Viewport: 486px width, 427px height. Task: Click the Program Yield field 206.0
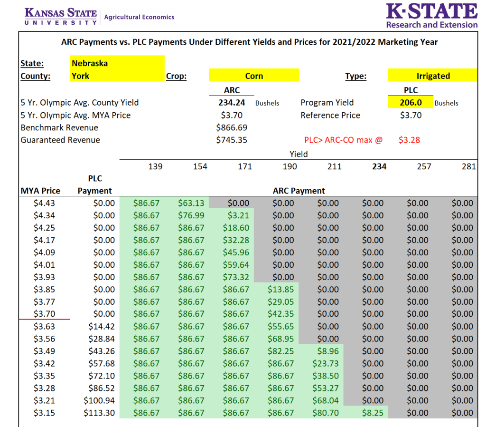click(x=411, y=102)
